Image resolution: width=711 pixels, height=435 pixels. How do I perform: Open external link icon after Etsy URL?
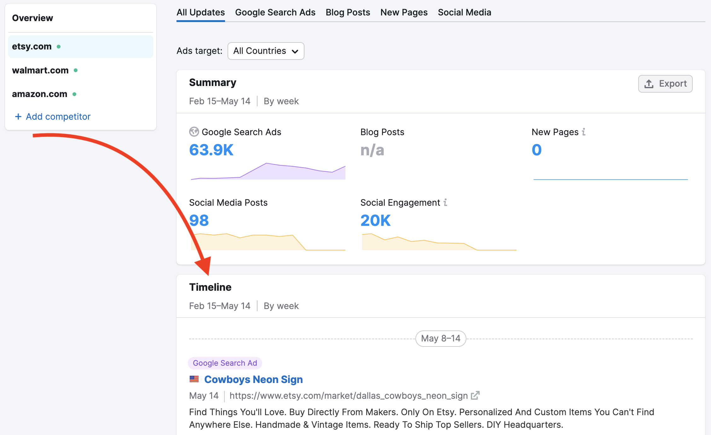coord(475,395)
